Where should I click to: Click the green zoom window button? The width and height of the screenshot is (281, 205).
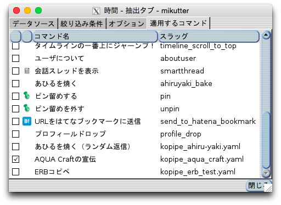pos(38,10)
